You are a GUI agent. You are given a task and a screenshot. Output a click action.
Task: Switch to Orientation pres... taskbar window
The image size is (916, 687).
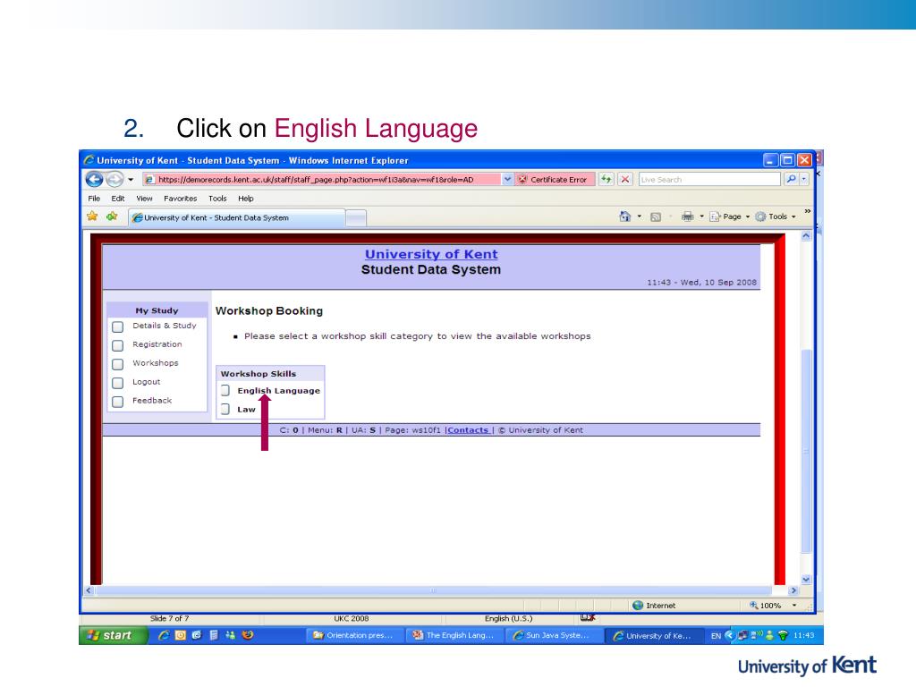(x=355, y=635)
